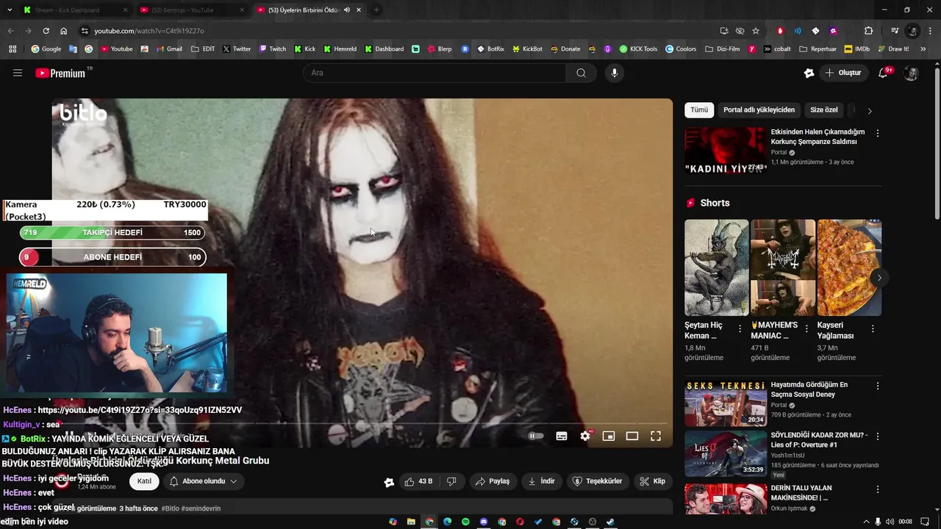This screenshot has width=941, height=529.
Task: Open Steam from the taskbar
Action: pyautogui.click(x=610, y=522)
